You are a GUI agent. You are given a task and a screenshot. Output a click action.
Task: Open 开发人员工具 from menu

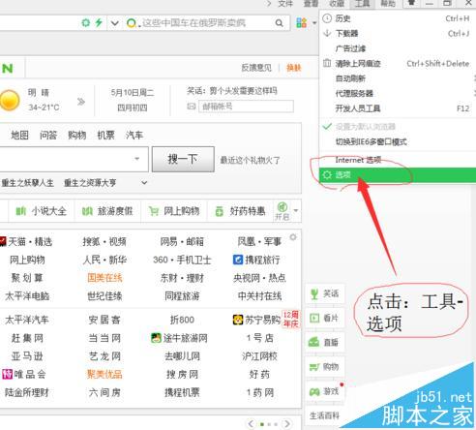[x=398, y=108]
